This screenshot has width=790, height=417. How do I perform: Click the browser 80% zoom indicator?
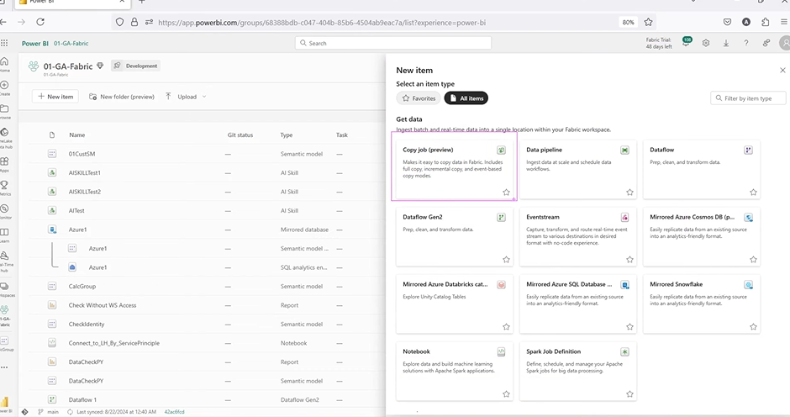[628, 22]
